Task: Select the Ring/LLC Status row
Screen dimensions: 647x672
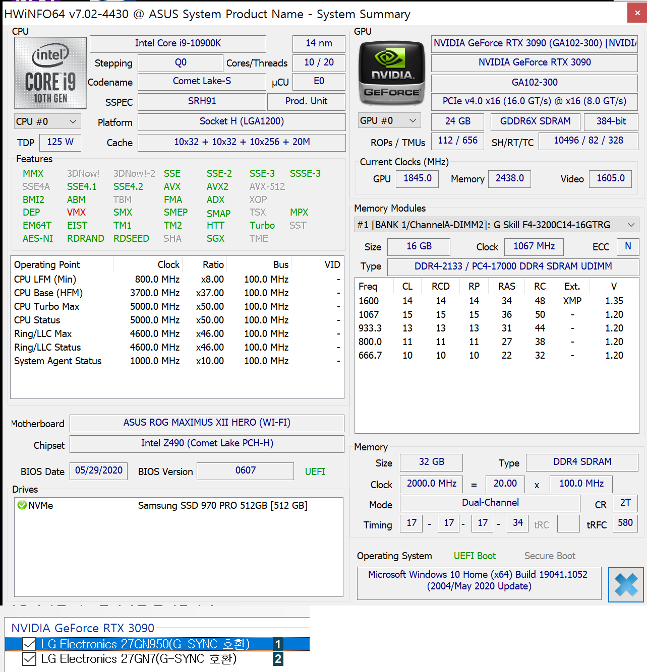Action: [177, 348]
